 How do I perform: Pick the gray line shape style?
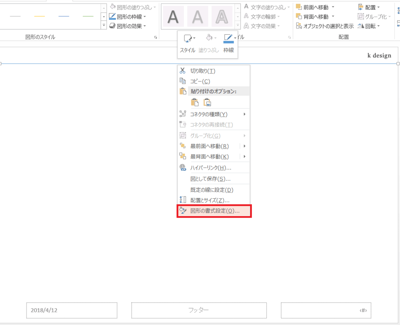pyautogui.click(x=15, y=16)
